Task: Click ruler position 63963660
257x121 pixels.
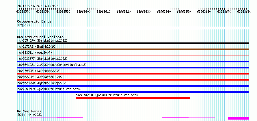Action: pyautogui.click(x=204, y=12)
